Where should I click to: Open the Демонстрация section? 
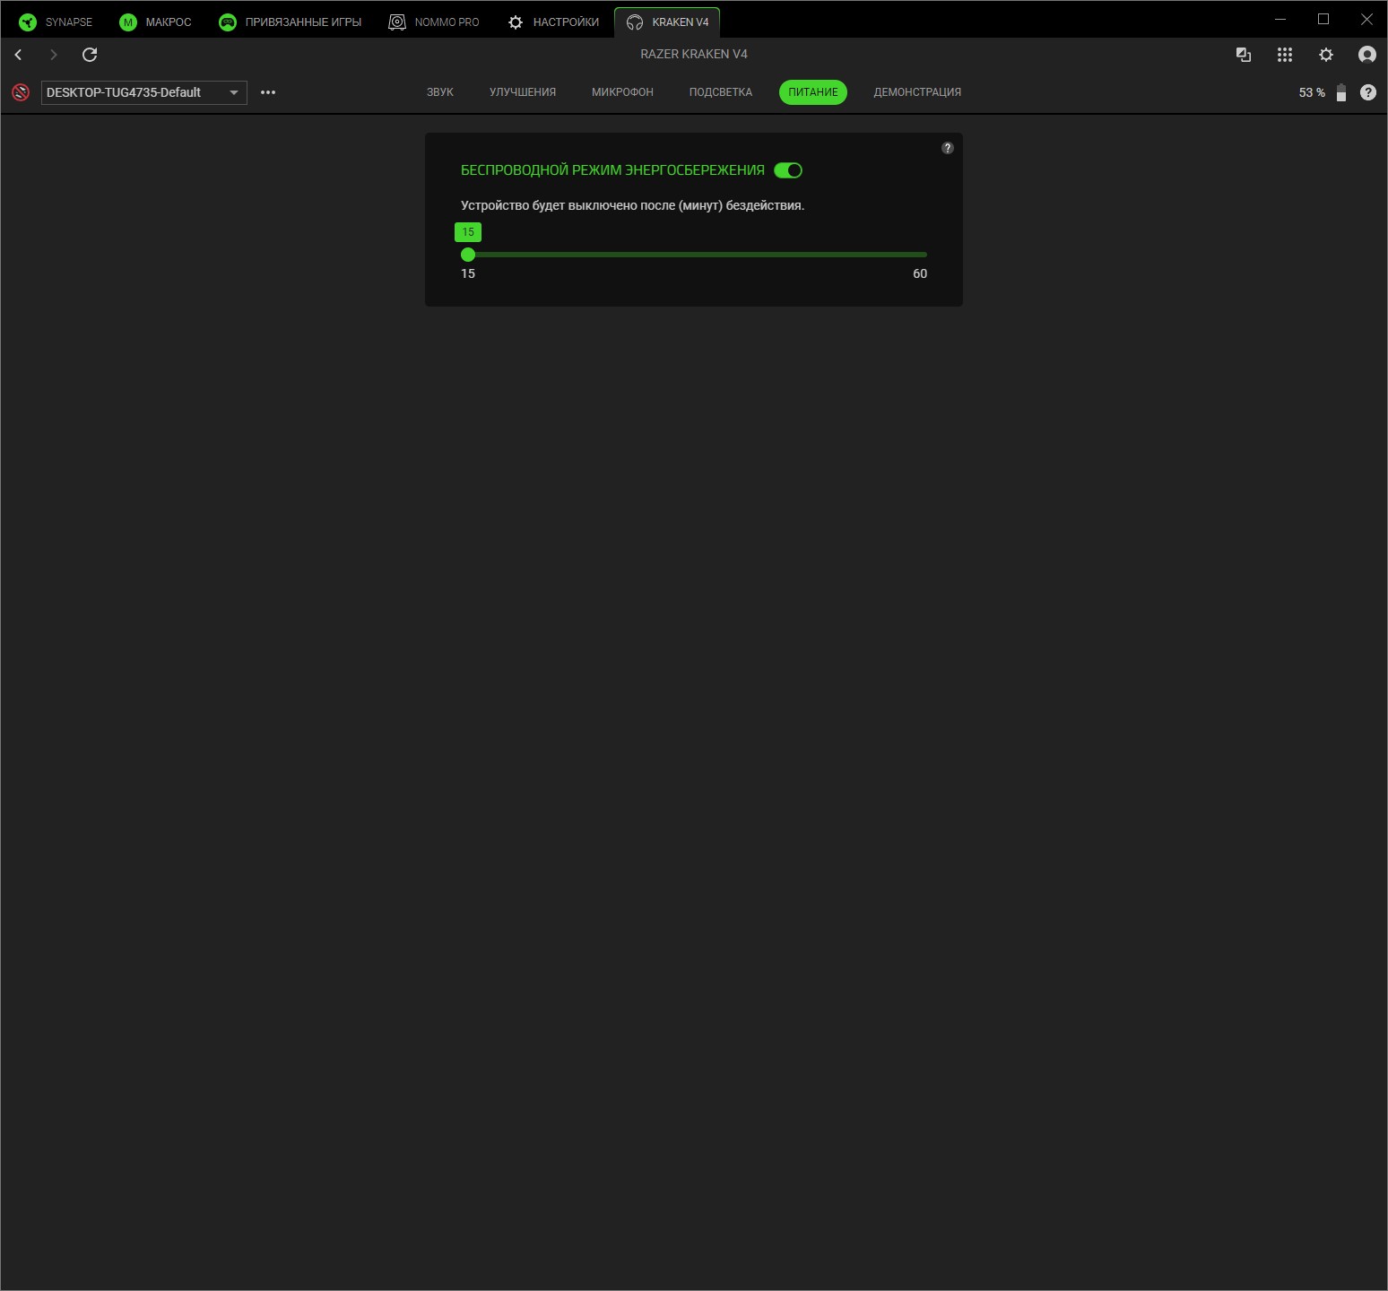coord(917,92)
